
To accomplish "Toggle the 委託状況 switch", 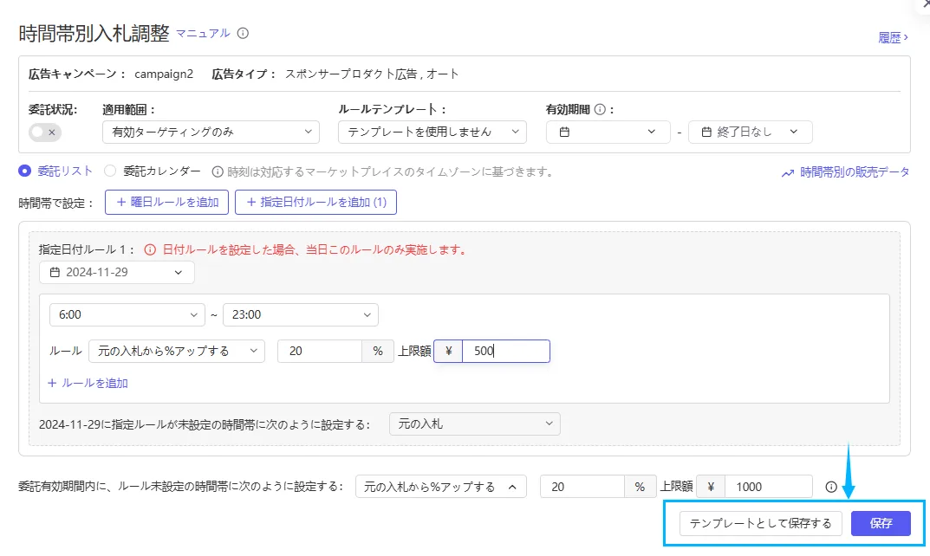I will click(x=45, y=133).
